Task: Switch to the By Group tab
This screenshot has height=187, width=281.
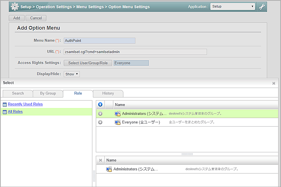Action: click(x=48, y=93)
